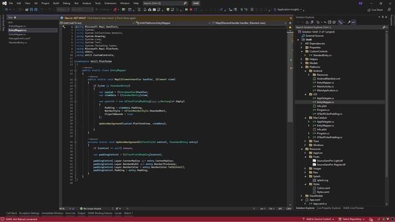395x222 pixels.
Task: Open the File menu
Action: [x=11, y=3]
